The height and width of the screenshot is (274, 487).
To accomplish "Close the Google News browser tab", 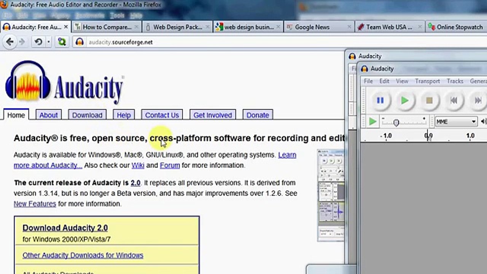I will (x=349, y=27).
